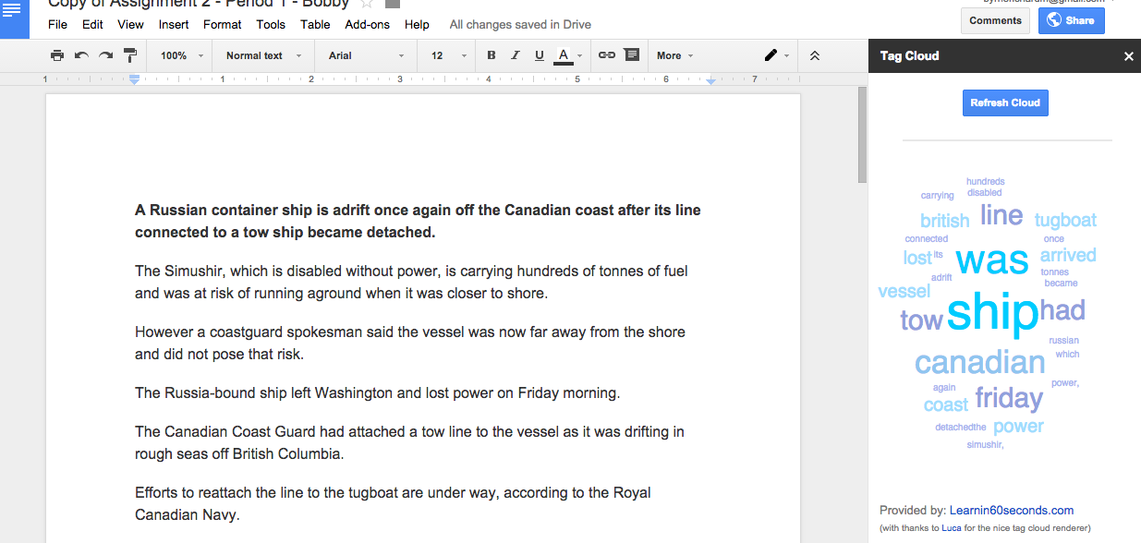Collapse the menus with double-chevron icon
Screen dimensions: 1141x543
(815, 55)
